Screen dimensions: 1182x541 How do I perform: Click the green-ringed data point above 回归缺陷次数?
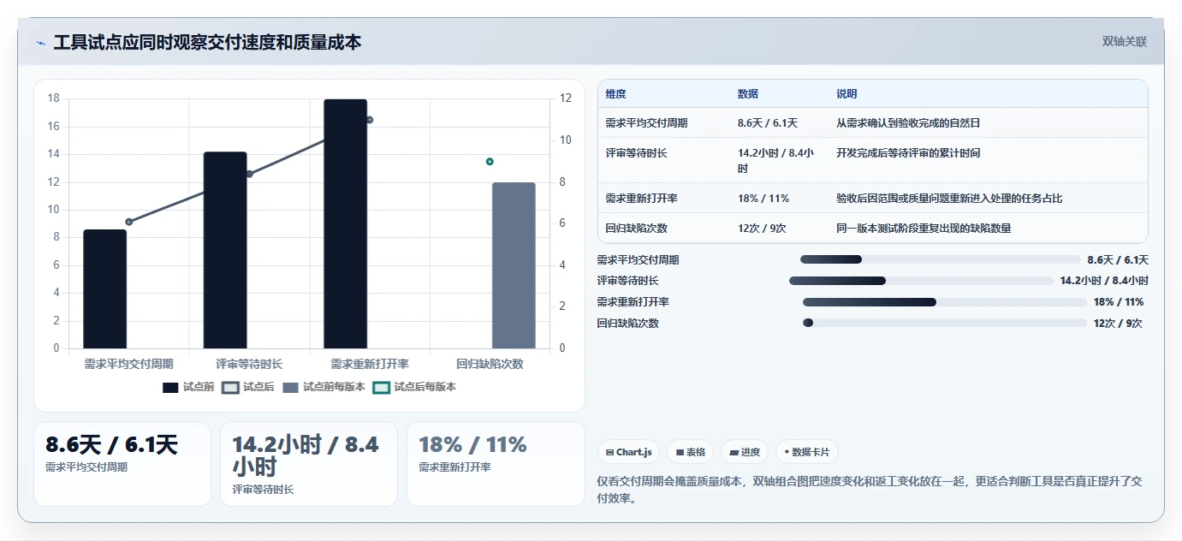[490, 161]
